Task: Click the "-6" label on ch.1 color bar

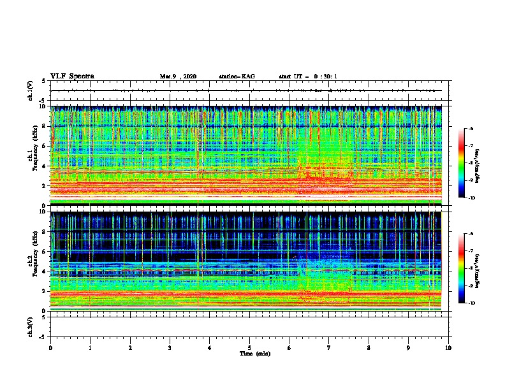Action: [471, 128]
